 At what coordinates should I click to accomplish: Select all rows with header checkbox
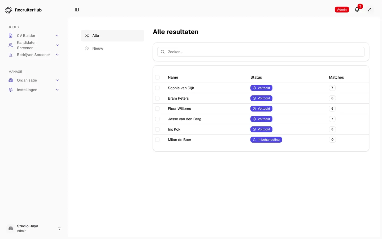(x=157, y=77)
